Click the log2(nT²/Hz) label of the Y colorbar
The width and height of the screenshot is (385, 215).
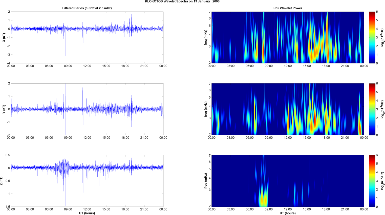383,109
